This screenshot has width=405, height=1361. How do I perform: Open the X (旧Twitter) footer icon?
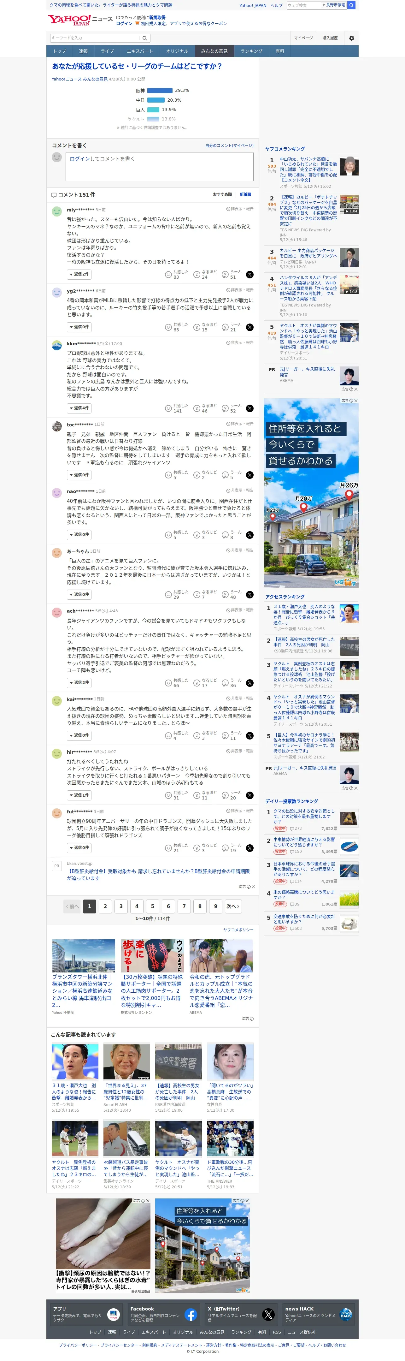tap(268, 1315)
